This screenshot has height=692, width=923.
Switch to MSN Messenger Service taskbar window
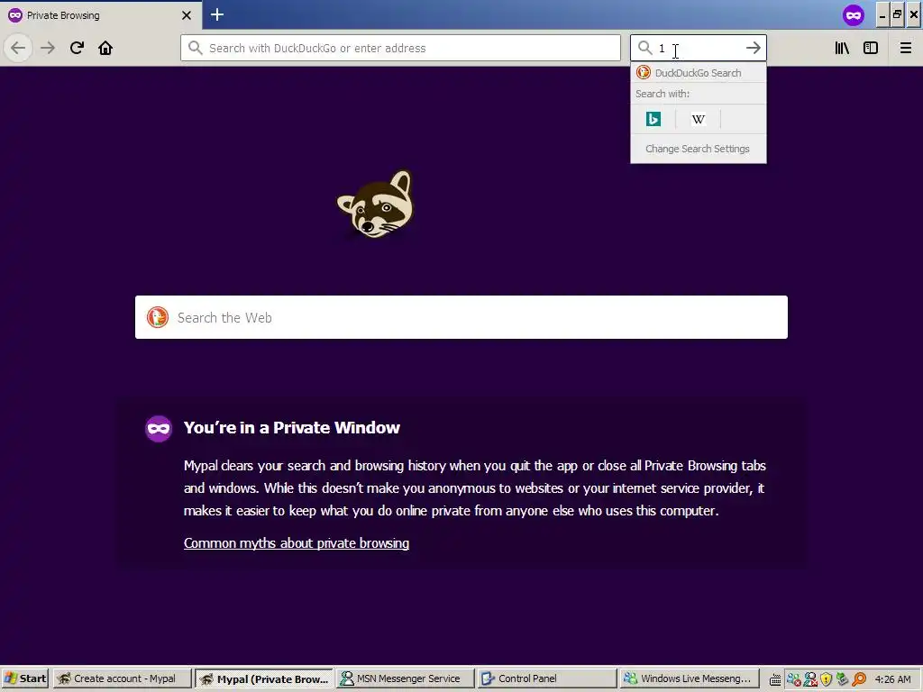click(406, 678)
